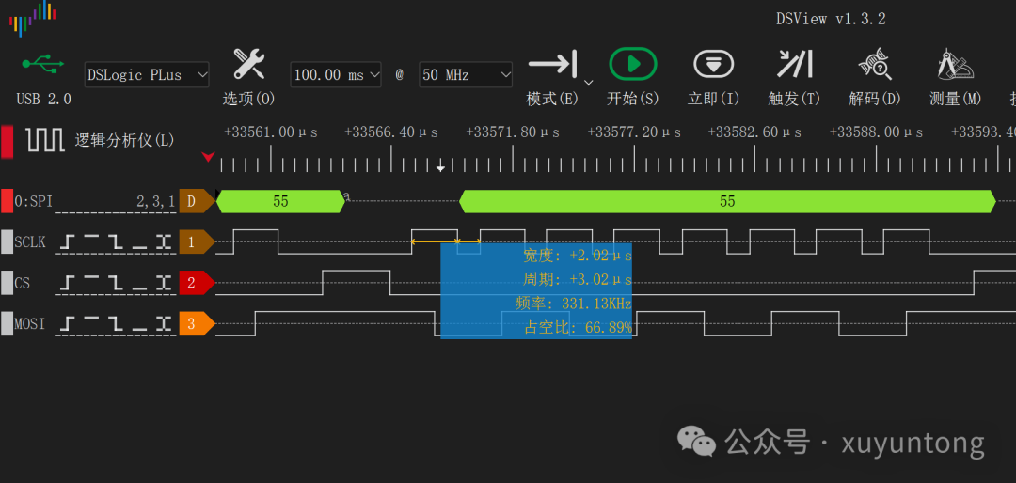Click the DSView v1.3.2 title text
Viewport: 1016px width, 483px height.
click(x=831, y=19)
